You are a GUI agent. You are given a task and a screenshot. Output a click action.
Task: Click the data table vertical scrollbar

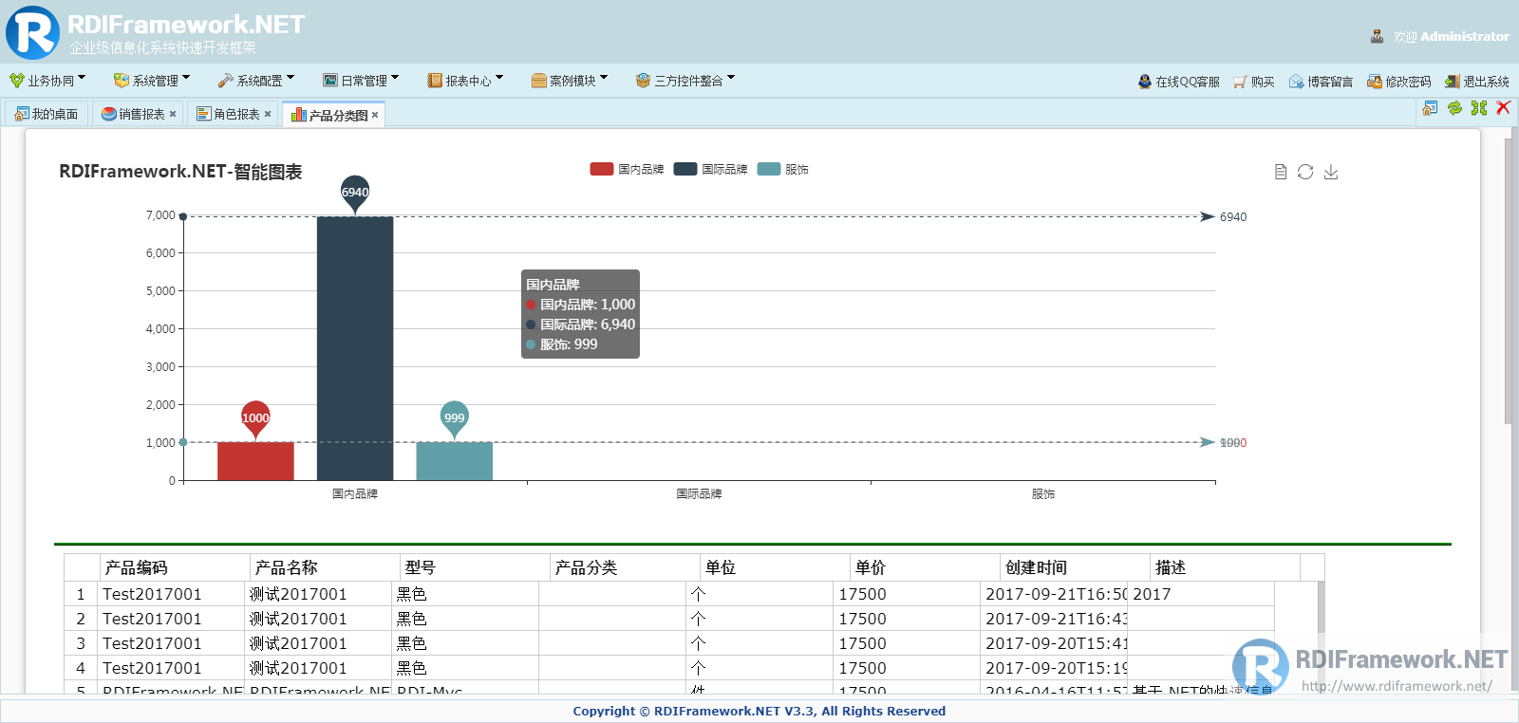[x=1321, y=638]
